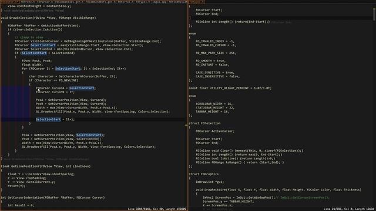Click the 'FD_INVALID_INDEX = -1,' enum entry
Image resolution: width=376 pixels, height=211 pixels.
215,41
